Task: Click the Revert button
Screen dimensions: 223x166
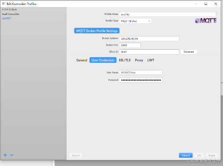Action: (76, 155)
